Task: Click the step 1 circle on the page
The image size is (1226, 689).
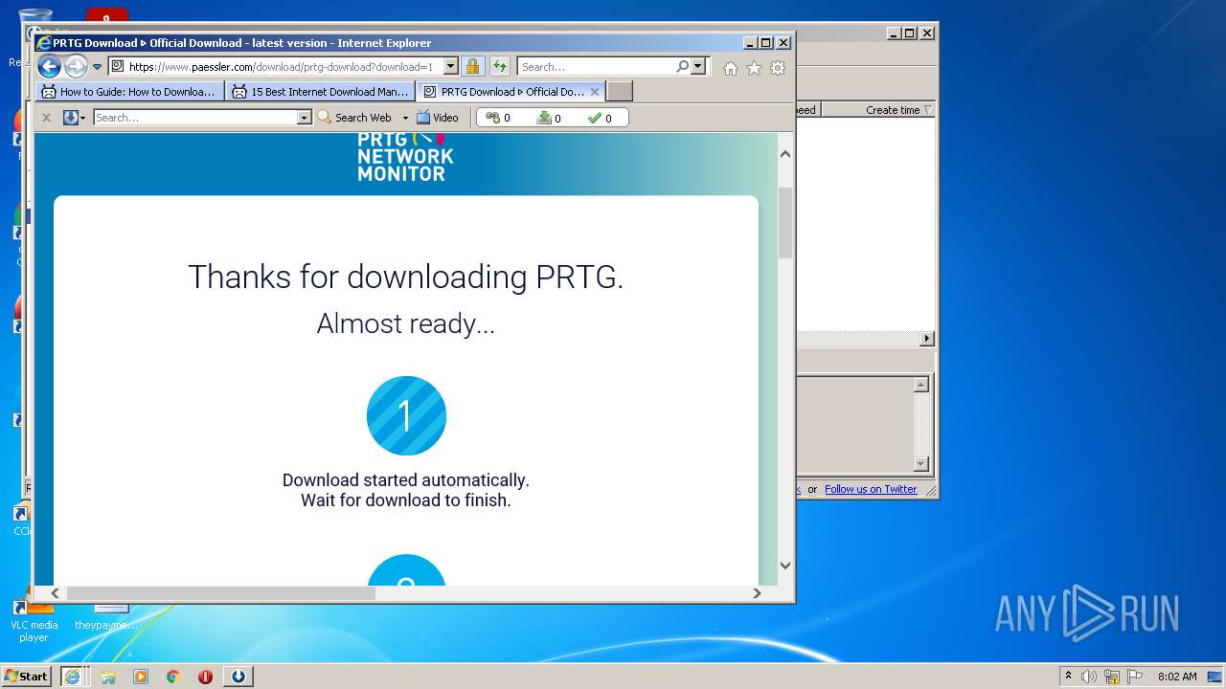Action: [x=406, y=415]
